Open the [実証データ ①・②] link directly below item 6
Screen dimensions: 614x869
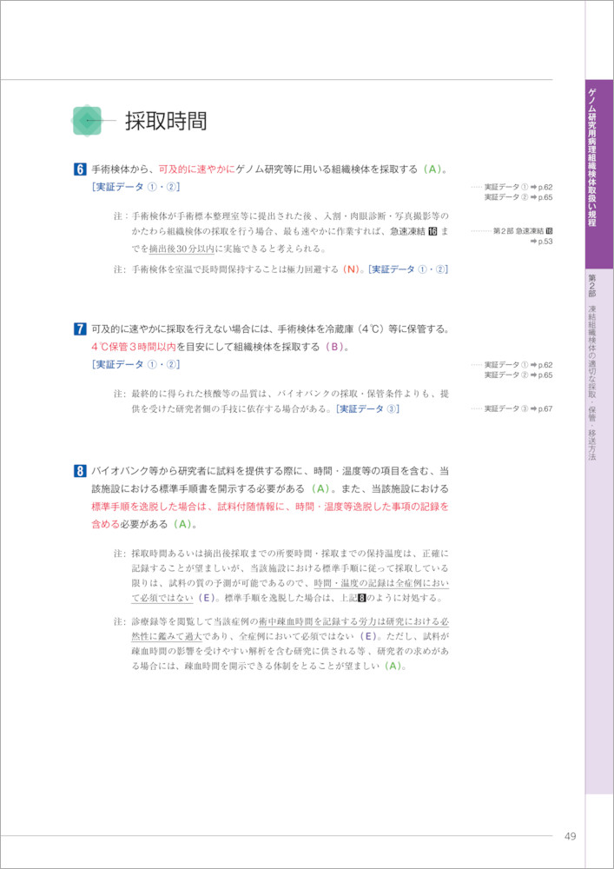[x=135, y=188]
